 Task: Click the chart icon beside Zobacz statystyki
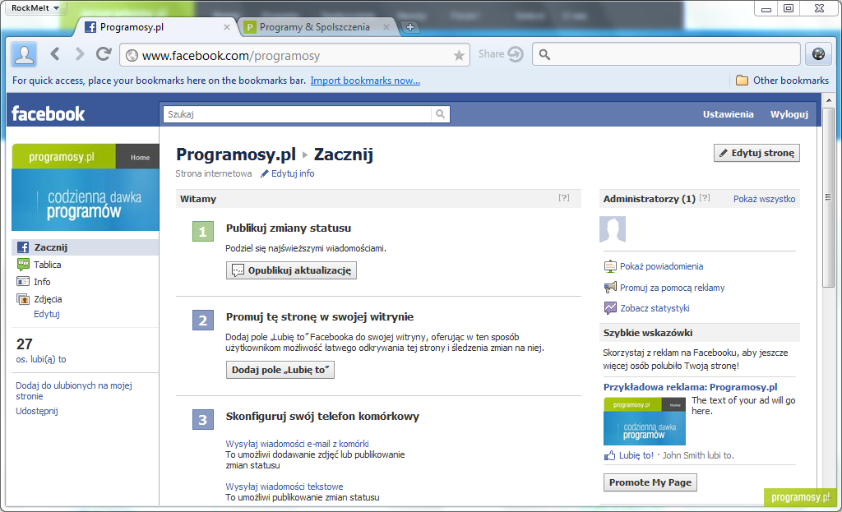610,308
